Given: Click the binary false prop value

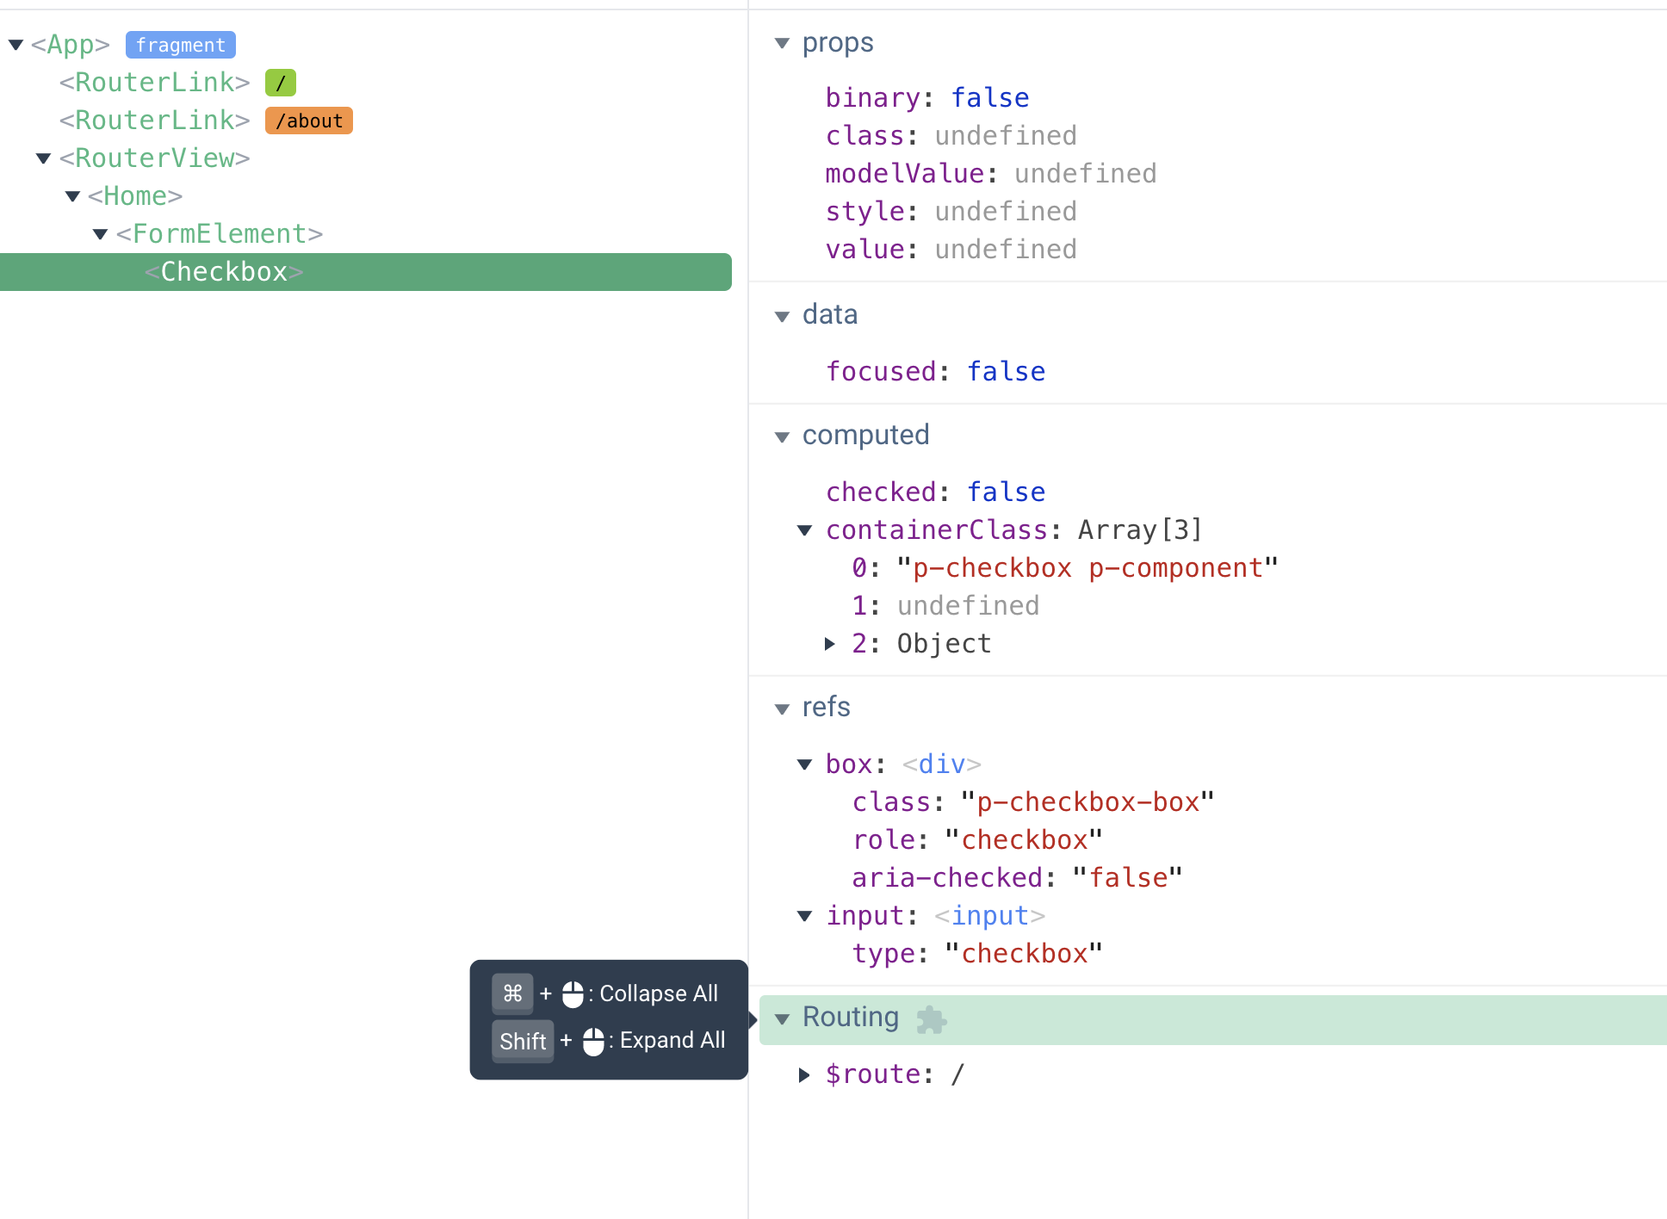Looking at the screenshot, I should click(989, 98).
